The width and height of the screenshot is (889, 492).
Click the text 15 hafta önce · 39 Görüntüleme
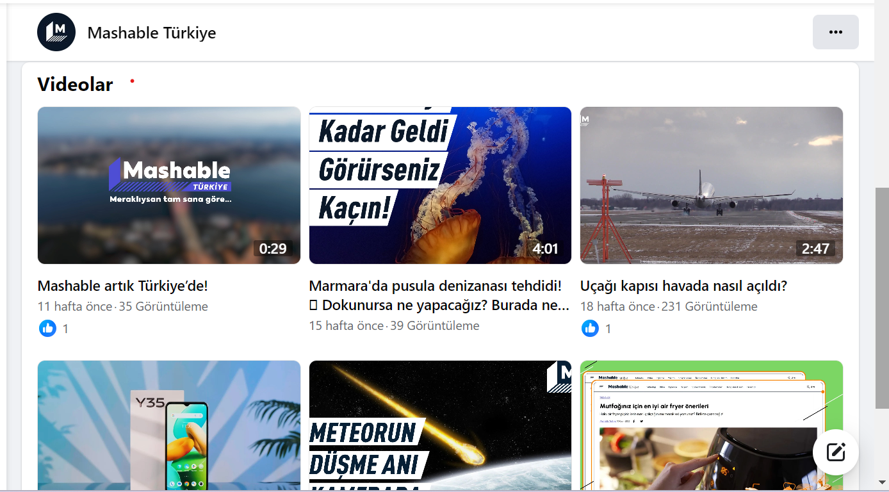point(395,325)
